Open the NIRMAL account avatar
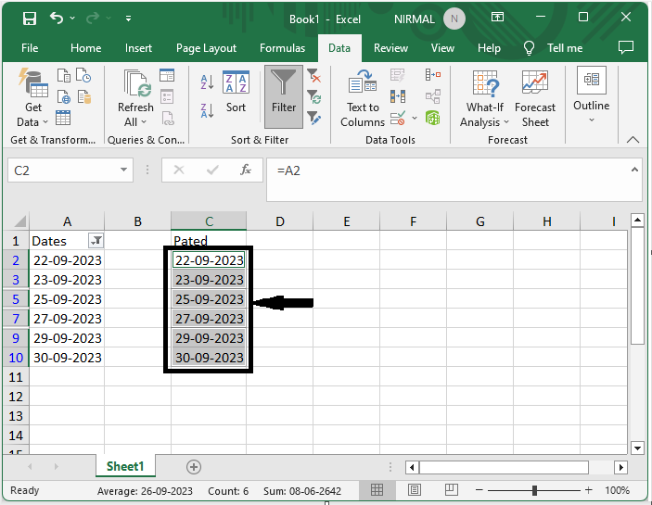The image size is (652, 505). [454, 19]
